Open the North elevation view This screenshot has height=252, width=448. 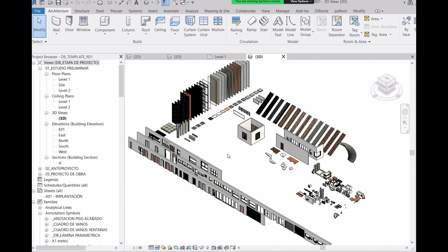(x=63, y=141)
